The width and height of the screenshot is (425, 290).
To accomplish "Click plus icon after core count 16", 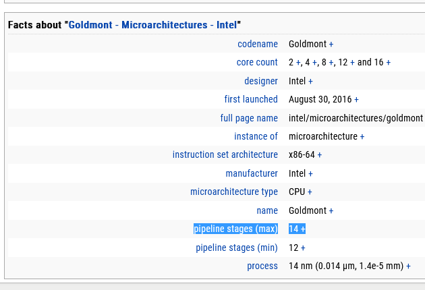I will coord(389,62).
